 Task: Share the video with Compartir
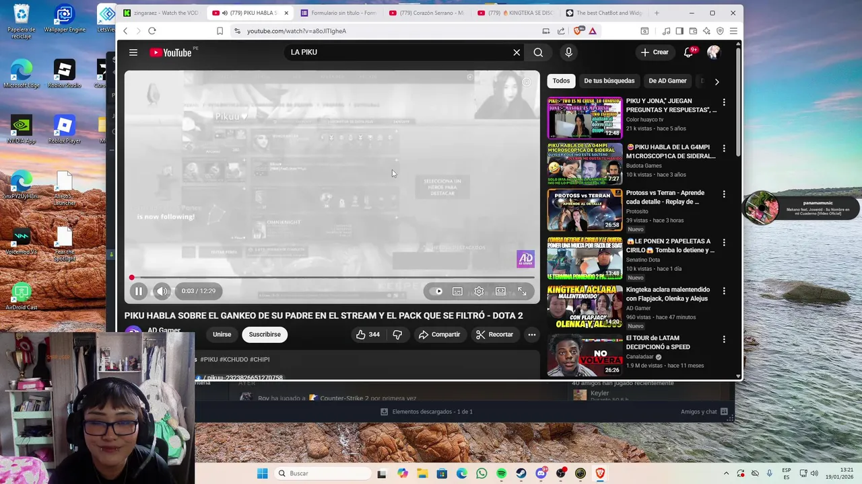click(439, 334)
